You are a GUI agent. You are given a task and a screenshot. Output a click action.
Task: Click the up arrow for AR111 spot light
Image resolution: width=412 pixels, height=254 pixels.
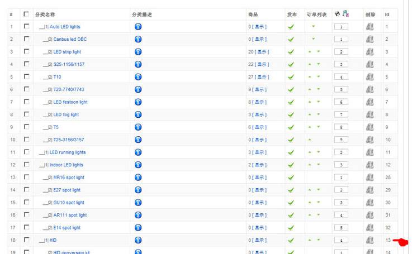pos(309,215)
